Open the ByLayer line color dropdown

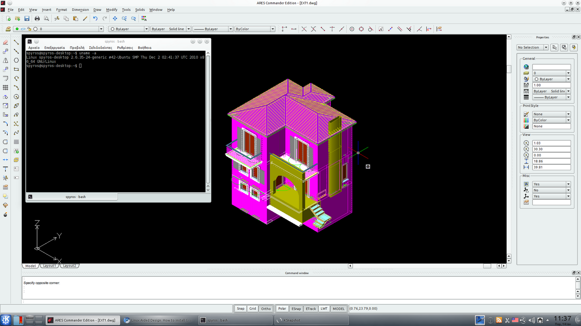[x=147, y=29]
